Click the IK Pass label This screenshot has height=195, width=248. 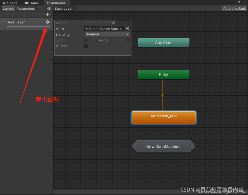pos(61,46)
